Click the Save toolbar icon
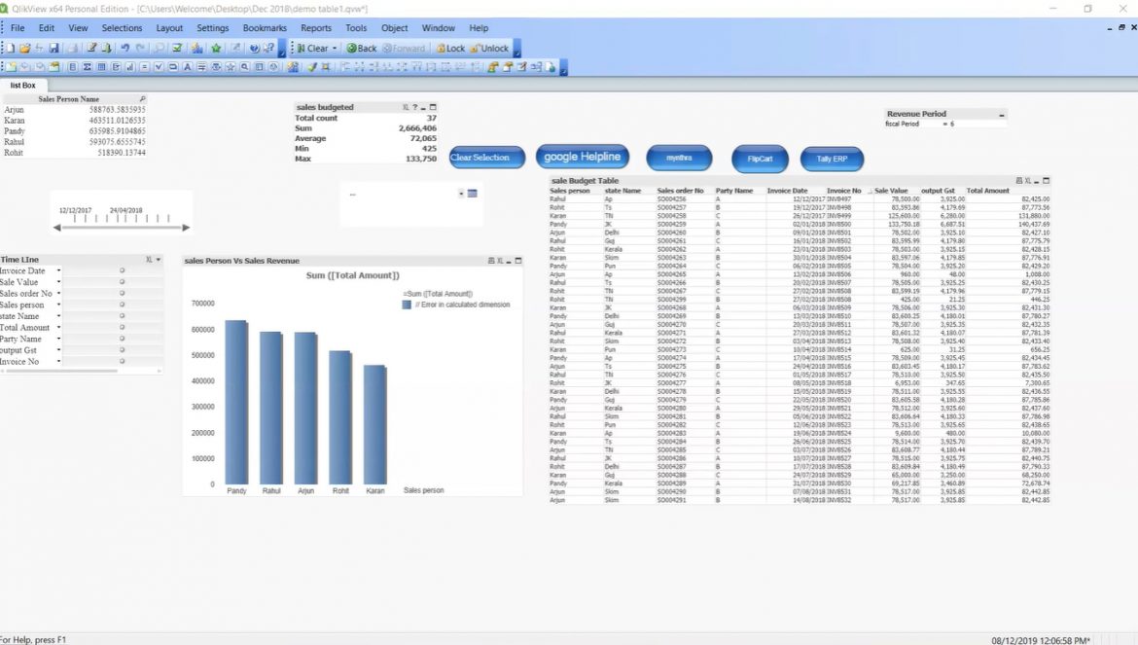Viewport: 1138px width, 645px height. 54,47
